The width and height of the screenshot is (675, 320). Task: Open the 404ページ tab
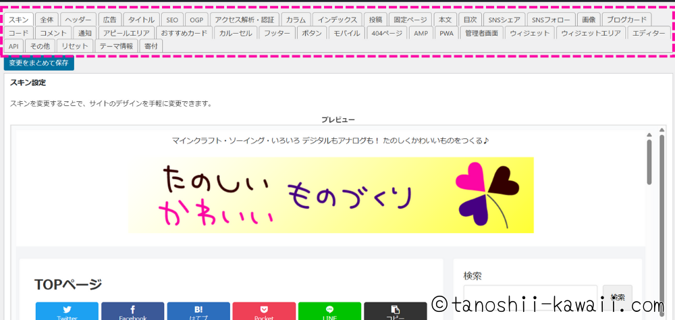coord(387,32)
